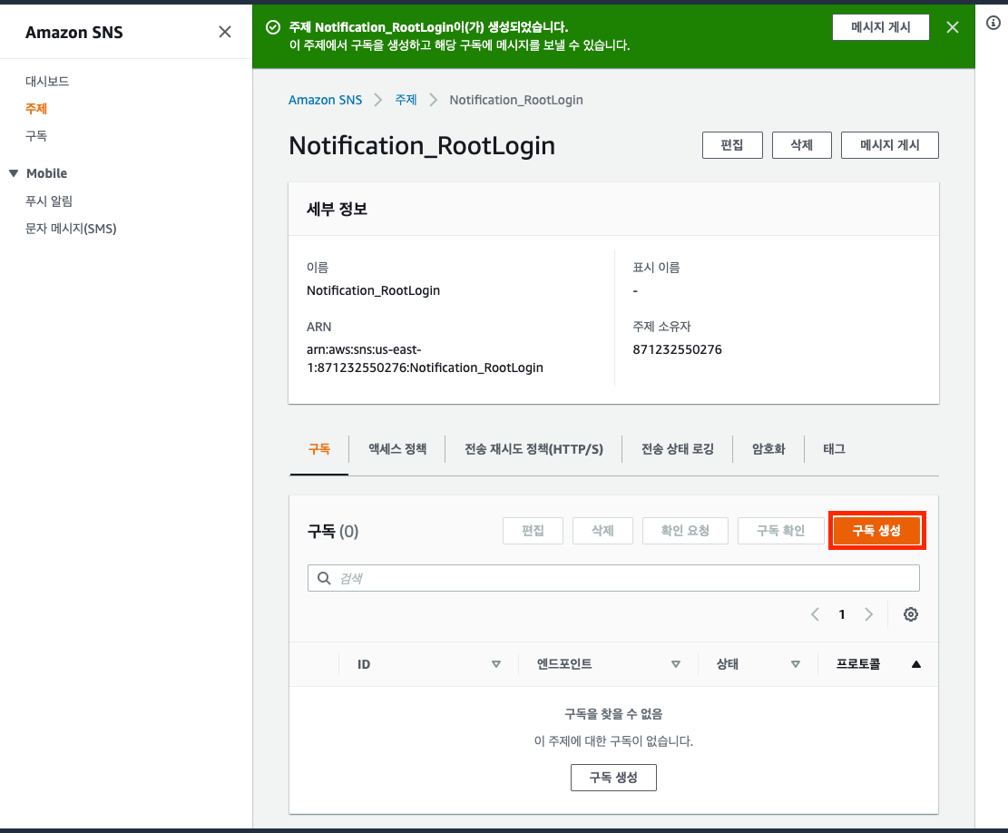Go to previous page of subscriptions
The height and width of the screenshot is (833, 1008).
click(x=815, y=614)
